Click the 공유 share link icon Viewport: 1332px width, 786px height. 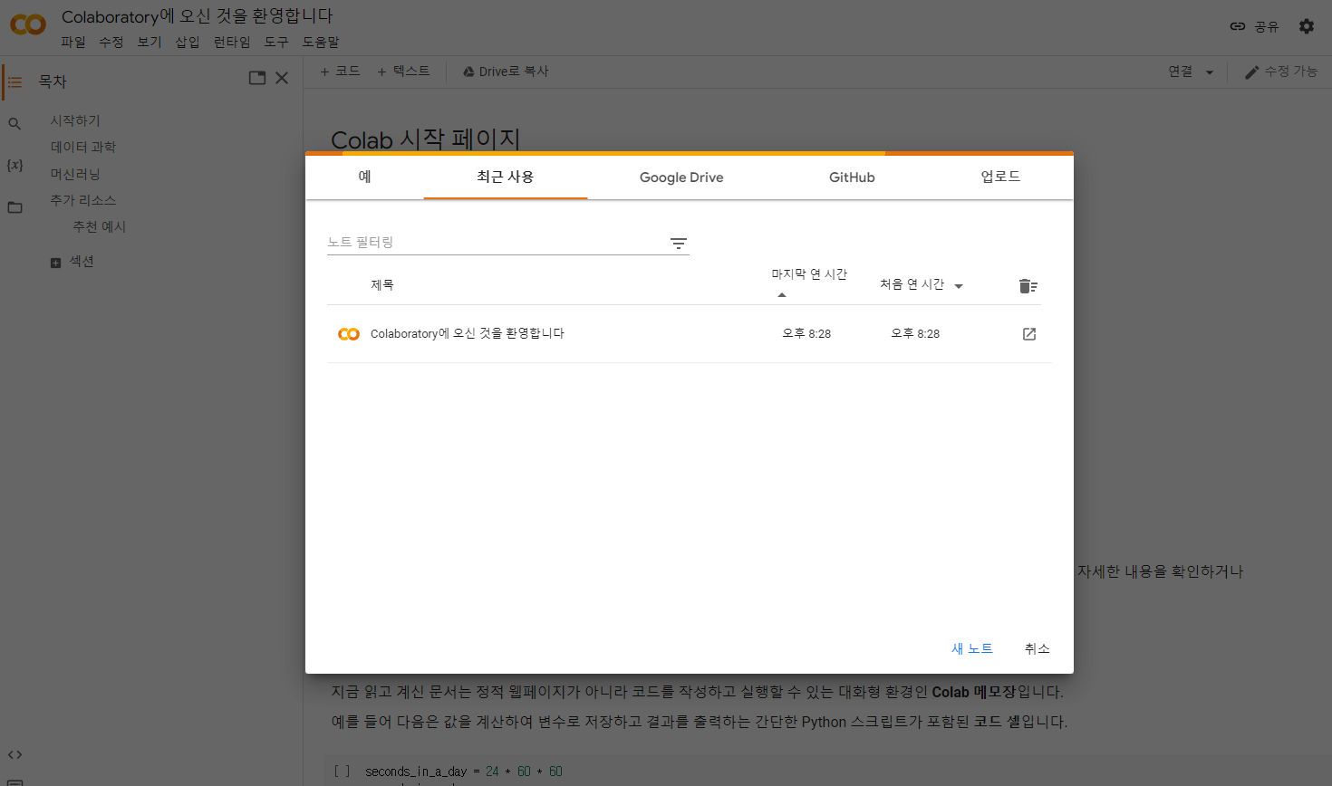tap(1237, 26)
